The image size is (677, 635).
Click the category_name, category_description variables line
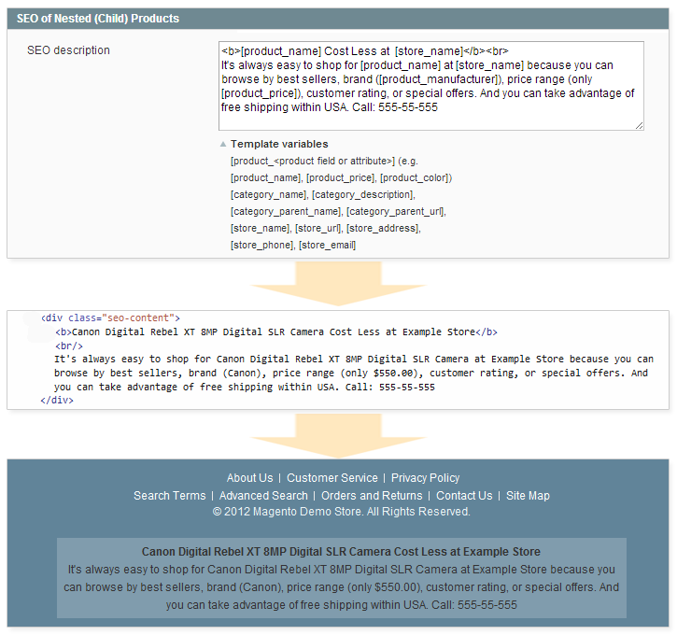click(322, 194)
